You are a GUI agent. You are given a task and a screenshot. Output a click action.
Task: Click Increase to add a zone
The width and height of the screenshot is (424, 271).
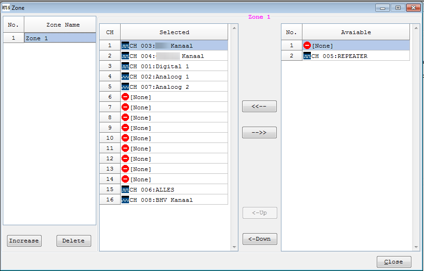(24, 241)
